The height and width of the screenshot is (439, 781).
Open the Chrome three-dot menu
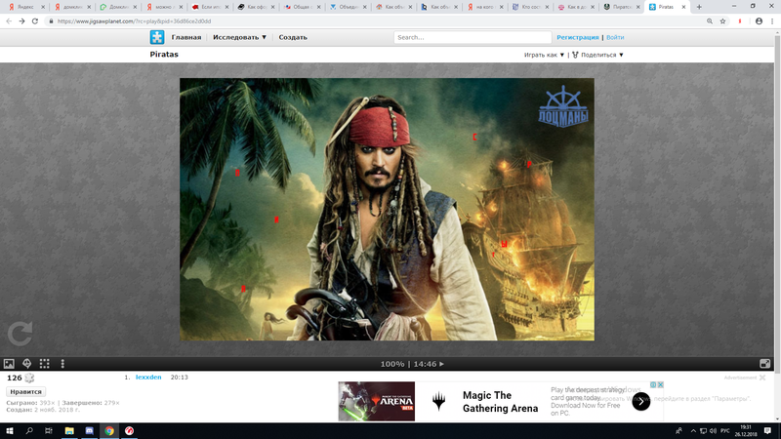point(772,21)
